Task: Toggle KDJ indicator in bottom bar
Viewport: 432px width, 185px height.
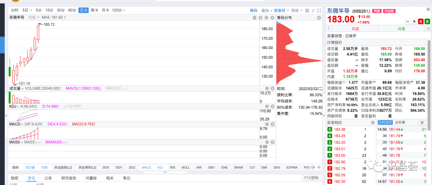Action: [x=161, y=167]
